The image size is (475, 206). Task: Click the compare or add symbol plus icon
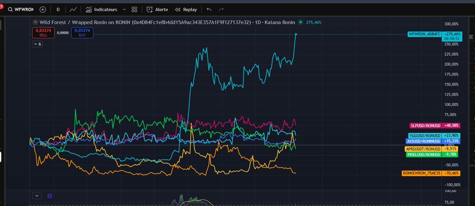point(43,9)
